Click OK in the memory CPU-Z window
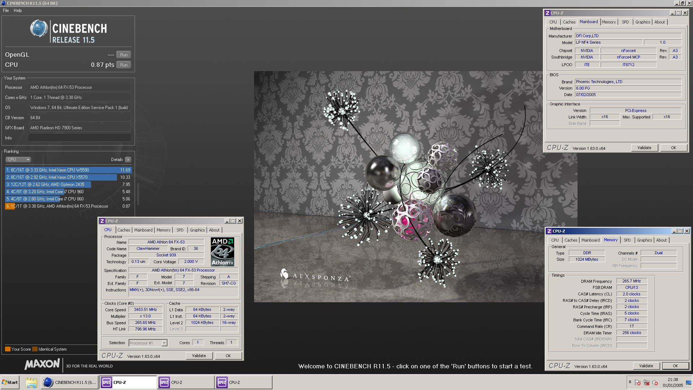693x390 pixels. 675,366
